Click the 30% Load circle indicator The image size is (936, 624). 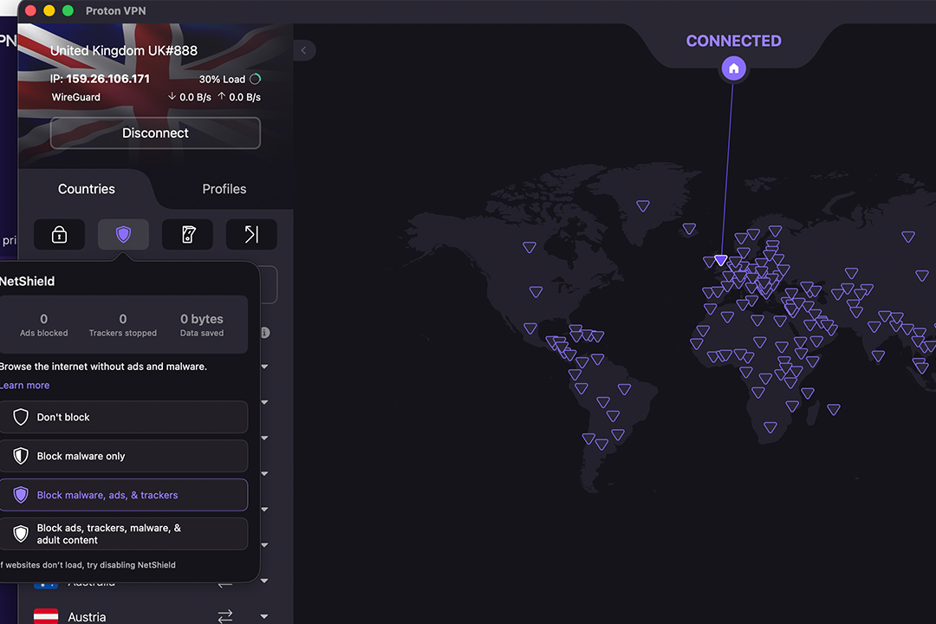point(256,79)
